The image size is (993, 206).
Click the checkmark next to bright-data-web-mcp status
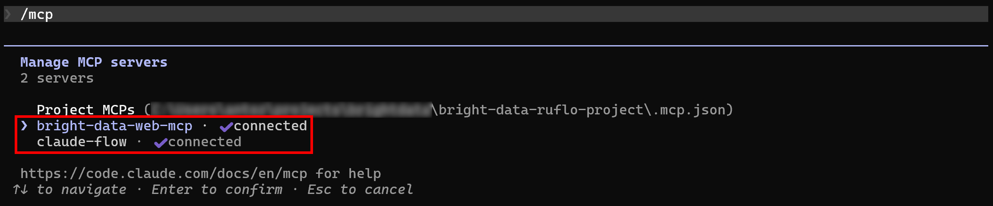(x=226, y=126)
